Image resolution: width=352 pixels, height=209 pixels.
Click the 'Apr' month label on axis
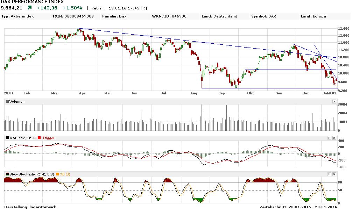click(82, 93)
